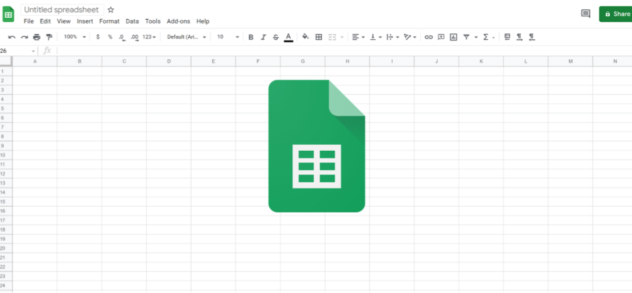The image size is (632, 293).
Task: Click the sheet right-to-left icon
Action: [x=507, y=37]
